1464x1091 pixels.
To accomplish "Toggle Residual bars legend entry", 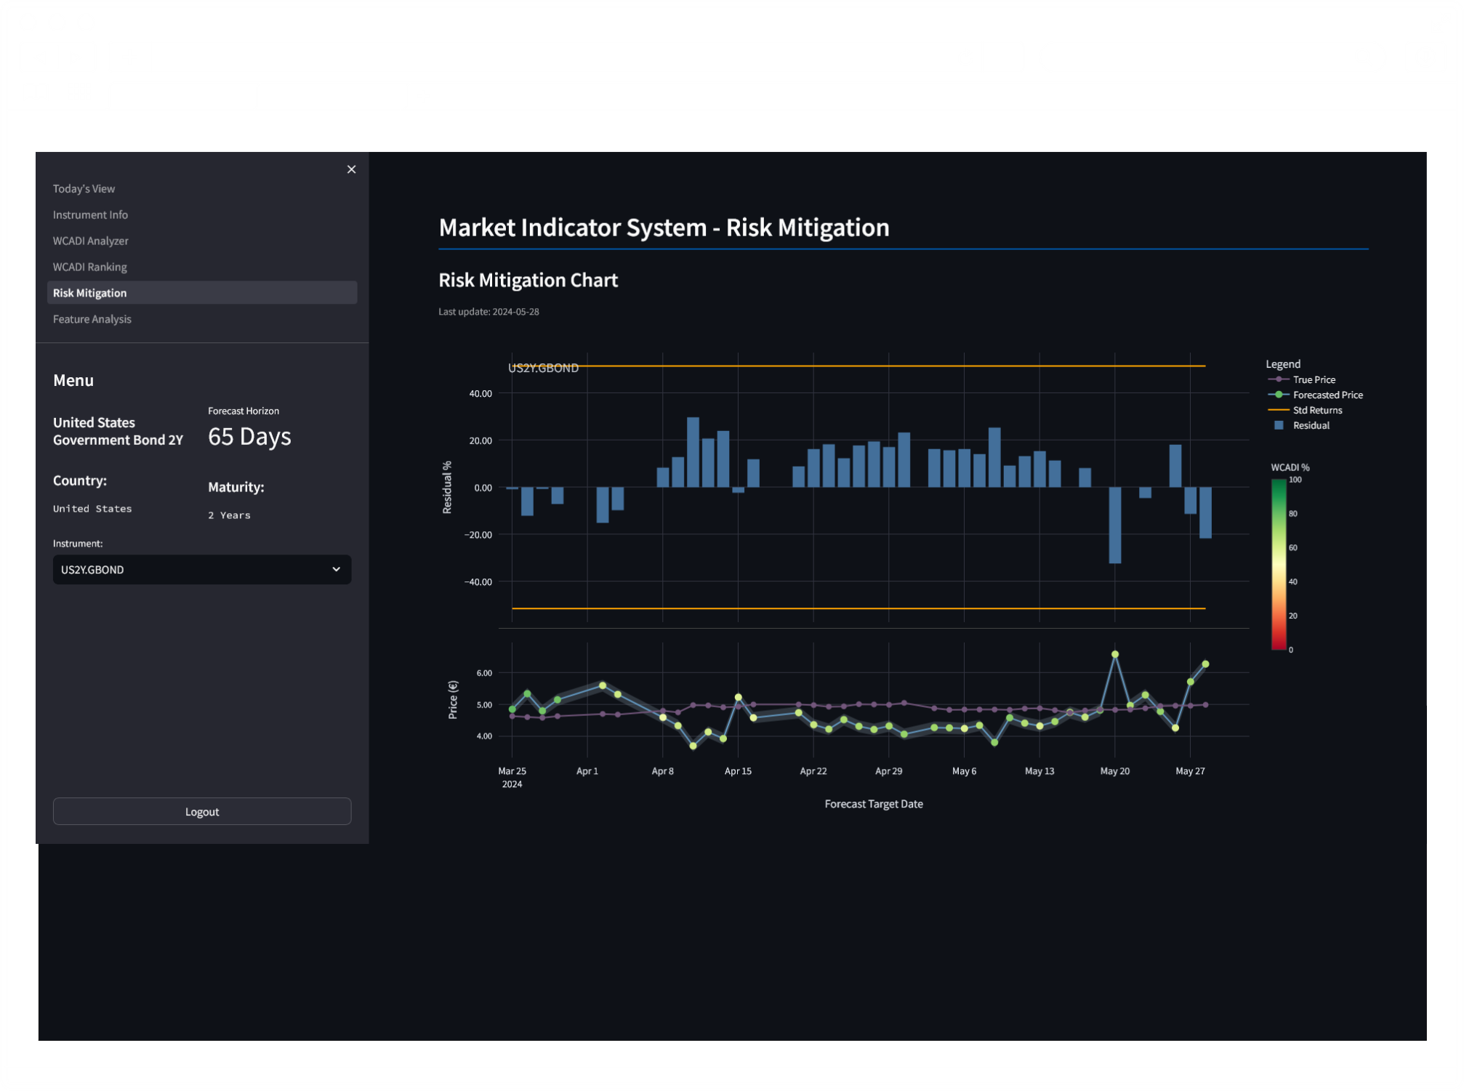I will [1311, 425].
